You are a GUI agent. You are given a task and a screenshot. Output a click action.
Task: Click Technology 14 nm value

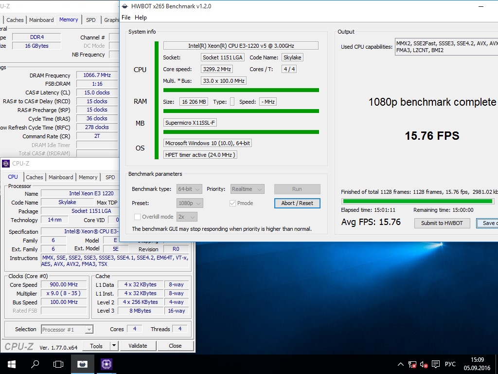[54, 220]
